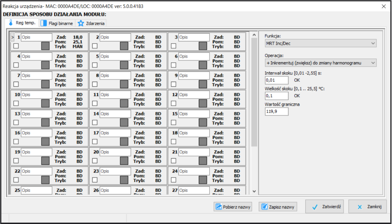Click the gray color square of regulator 10
Screen dimensions: 392x224
tap(45, 103)
